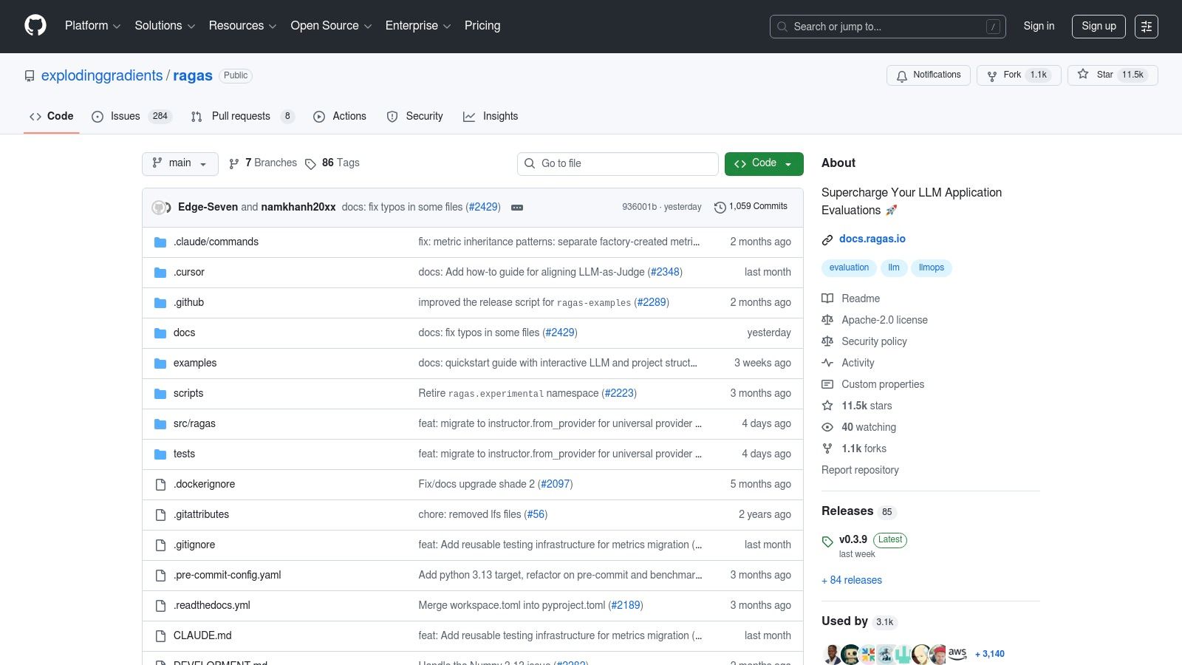Click the release tag icon next to v0.3.9
This screenshot has height=665, width=1182.
[x=827, y=542]
